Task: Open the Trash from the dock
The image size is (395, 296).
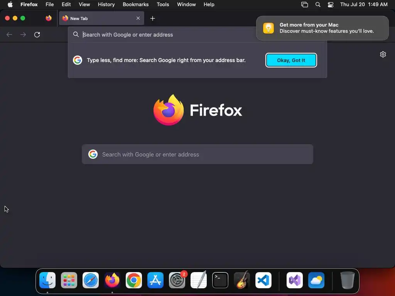Action: click(348, 280)
